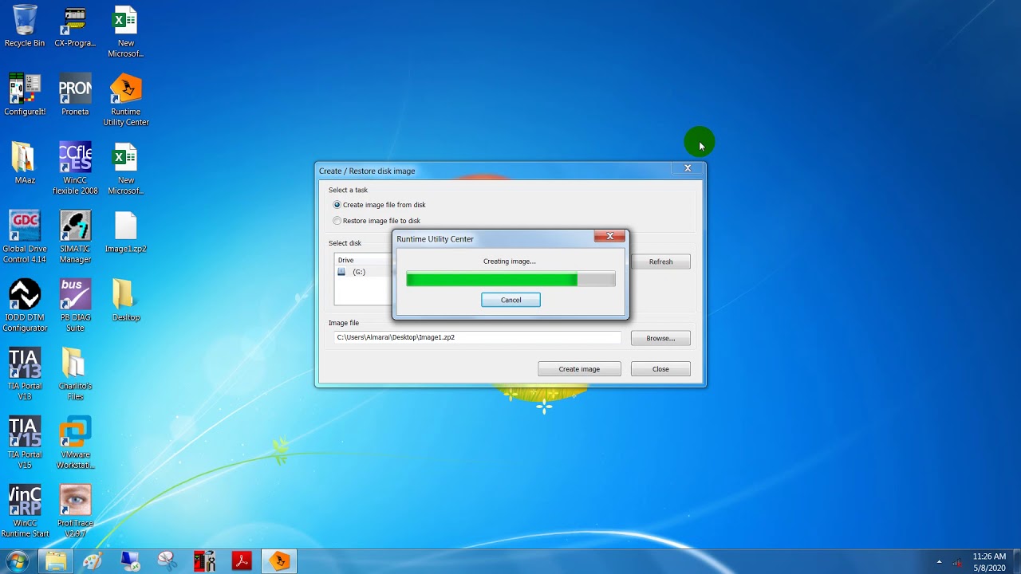Open the Desltop folder icon
Image resolution: width=1021 pixels, height=574 pixels.
click(125, 301)
